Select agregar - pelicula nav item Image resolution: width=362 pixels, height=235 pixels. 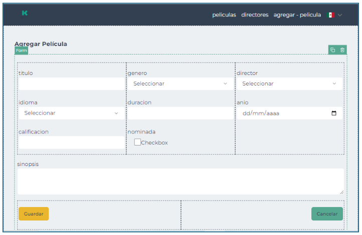(x=297, y=15)
